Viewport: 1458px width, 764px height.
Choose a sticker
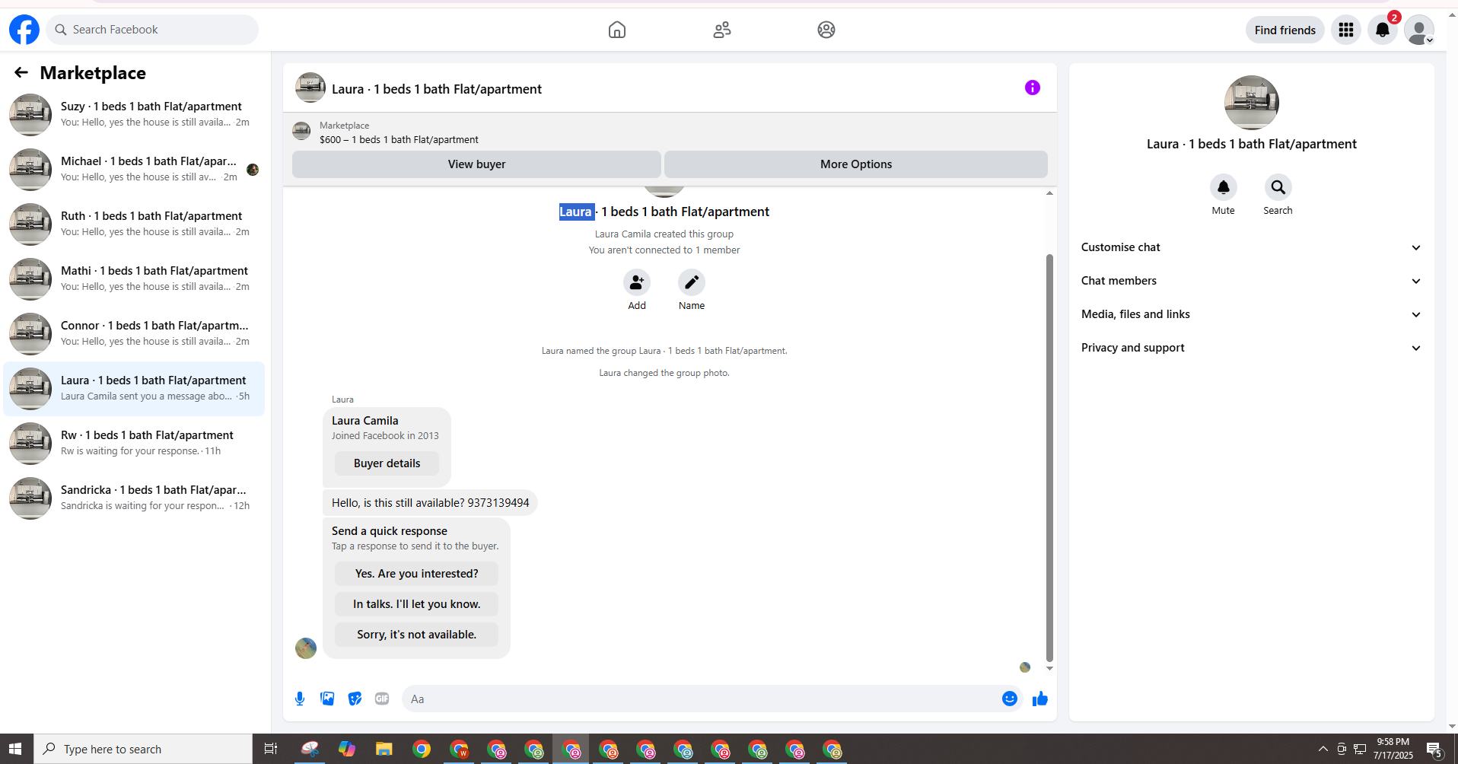[x=355, y=699]
